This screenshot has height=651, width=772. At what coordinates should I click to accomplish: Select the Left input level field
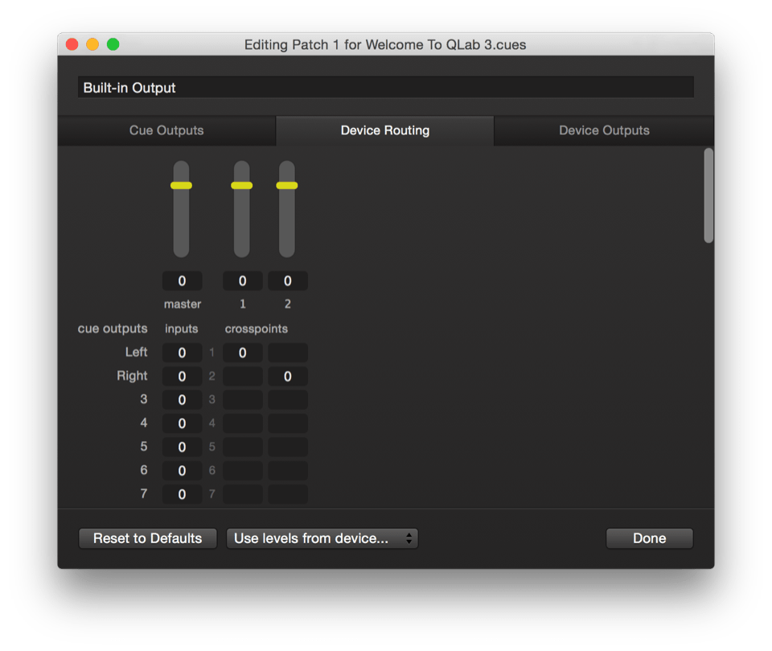point(182,352)
